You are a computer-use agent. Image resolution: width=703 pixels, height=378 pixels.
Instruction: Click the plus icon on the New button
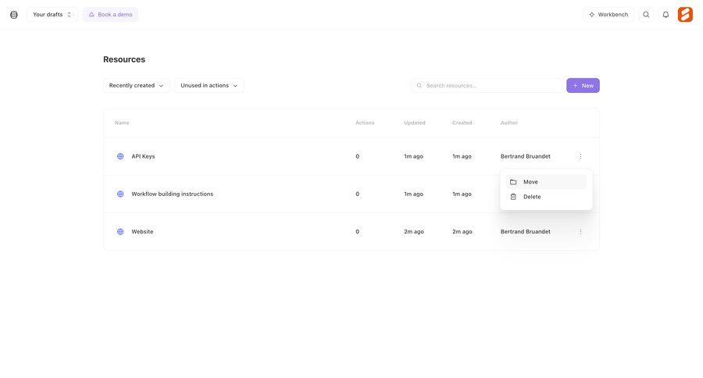(x=575, y=86)
